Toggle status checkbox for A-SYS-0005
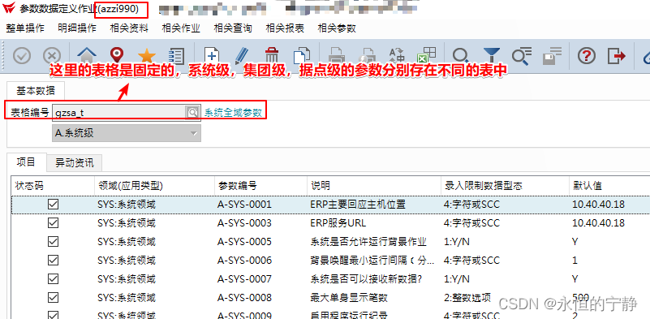This screenshot has height=319, width=650. coord(53,242)
